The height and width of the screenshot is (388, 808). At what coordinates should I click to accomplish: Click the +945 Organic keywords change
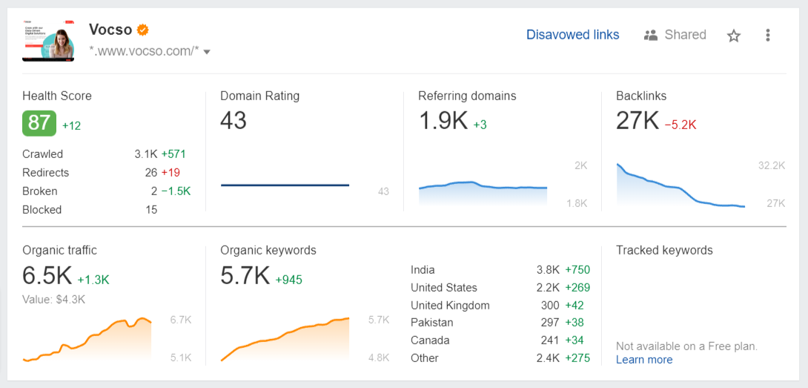tap(288, 280)
